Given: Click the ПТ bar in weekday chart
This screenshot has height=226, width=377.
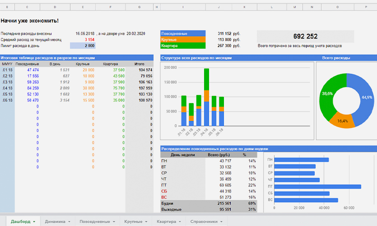Looking at the screenshot, I should click(x=317, y=186).
